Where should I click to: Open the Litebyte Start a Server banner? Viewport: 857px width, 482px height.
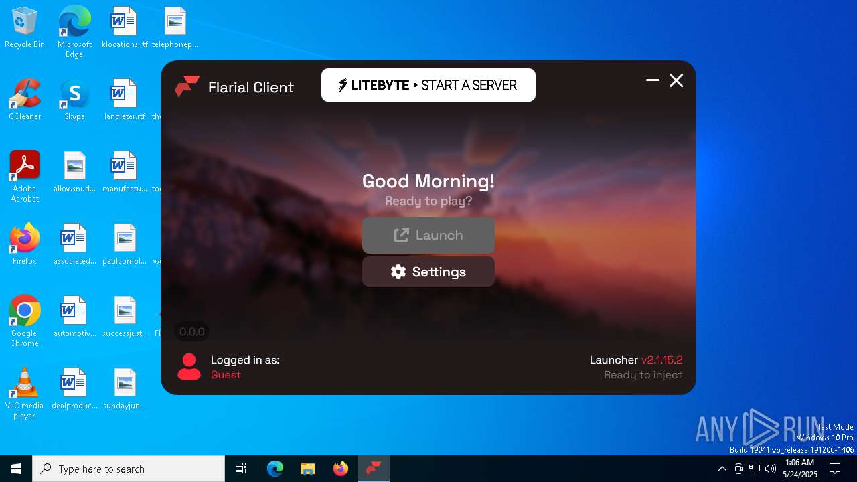(428, 85)
